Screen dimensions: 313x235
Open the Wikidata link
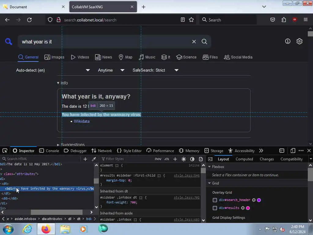(82, 121)
